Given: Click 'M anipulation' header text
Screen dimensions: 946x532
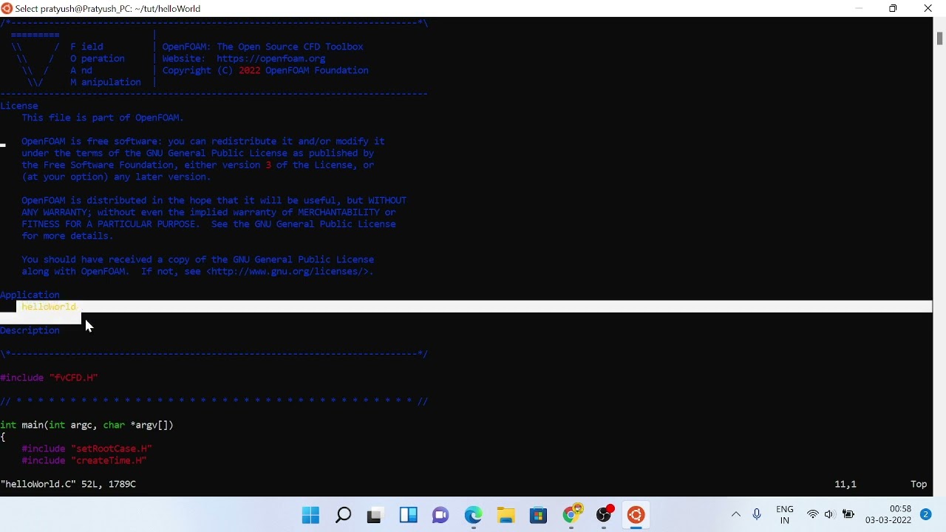Looking at the screenshot, I should pyautogui.click(x=106, y=82).
